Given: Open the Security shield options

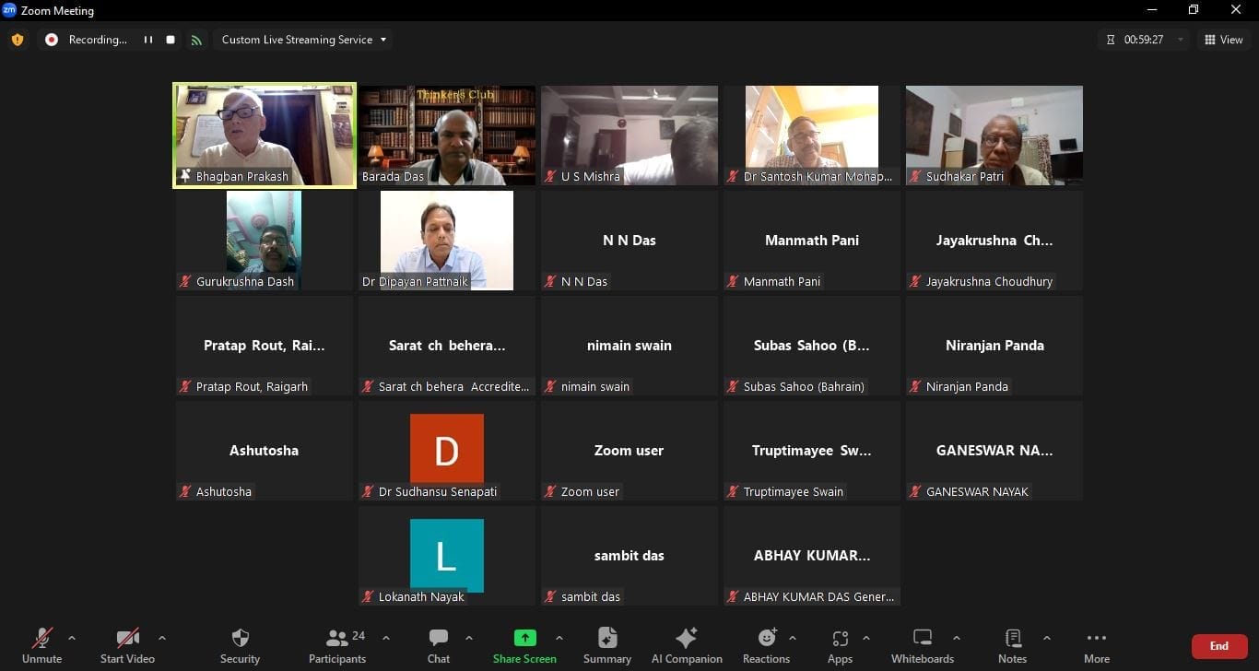Looking at the screenshot, I should 240,645.
